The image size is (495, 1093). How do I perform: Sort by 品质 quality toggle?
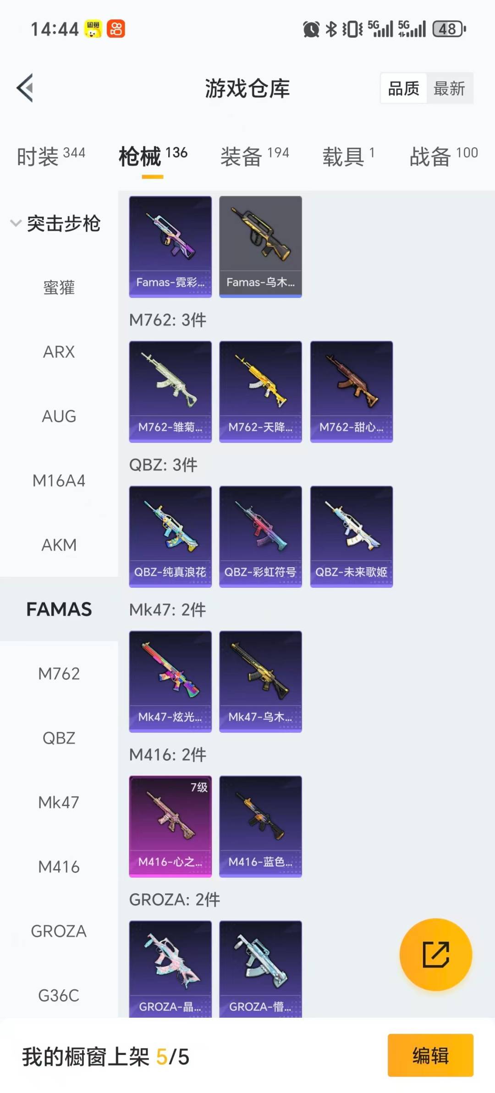[x=404, y=88]
